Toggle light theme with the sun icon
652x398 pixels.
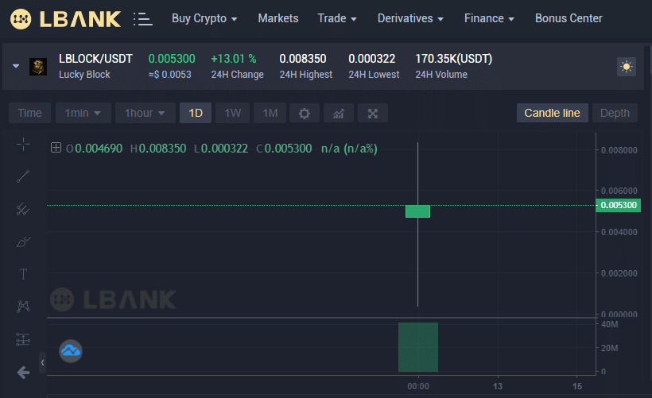[x=627, y=67]
